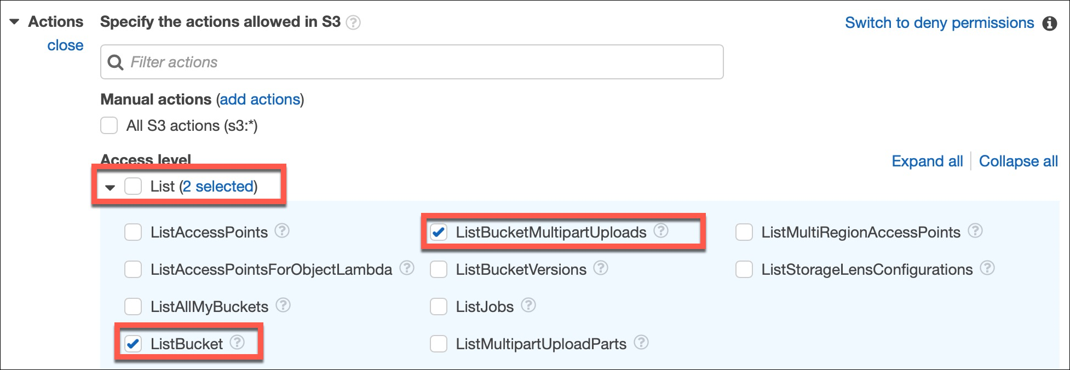Screen dimensions: 1070x370
Task: Click Expand all access levels
Action: 927,161
